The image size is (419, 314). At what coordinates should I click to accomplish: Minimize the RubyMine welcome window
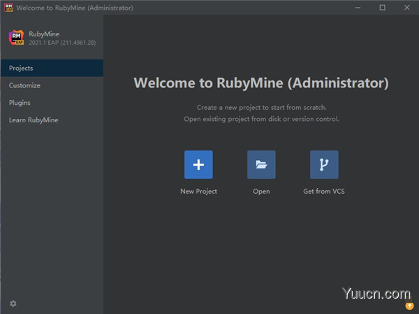click(x=358, y=8)
